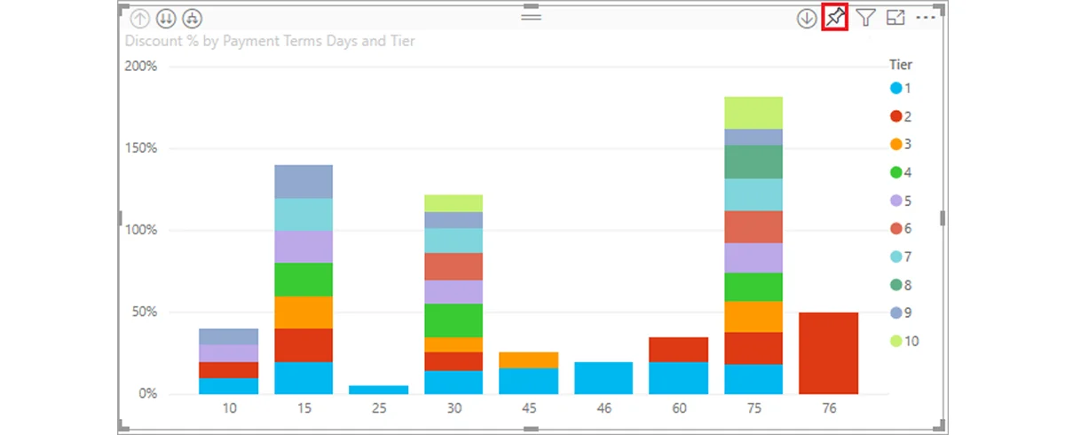Viewport: 1065px width, 435px height.
Task: Open the visual's filter funnel icon
Action: click(865, 18)
